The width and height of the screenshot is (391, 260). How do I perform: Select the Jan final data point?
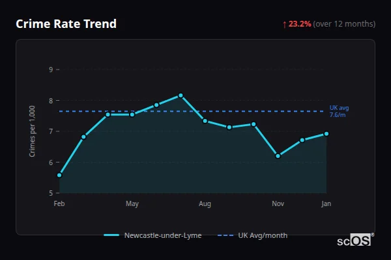tap(326, 134)
